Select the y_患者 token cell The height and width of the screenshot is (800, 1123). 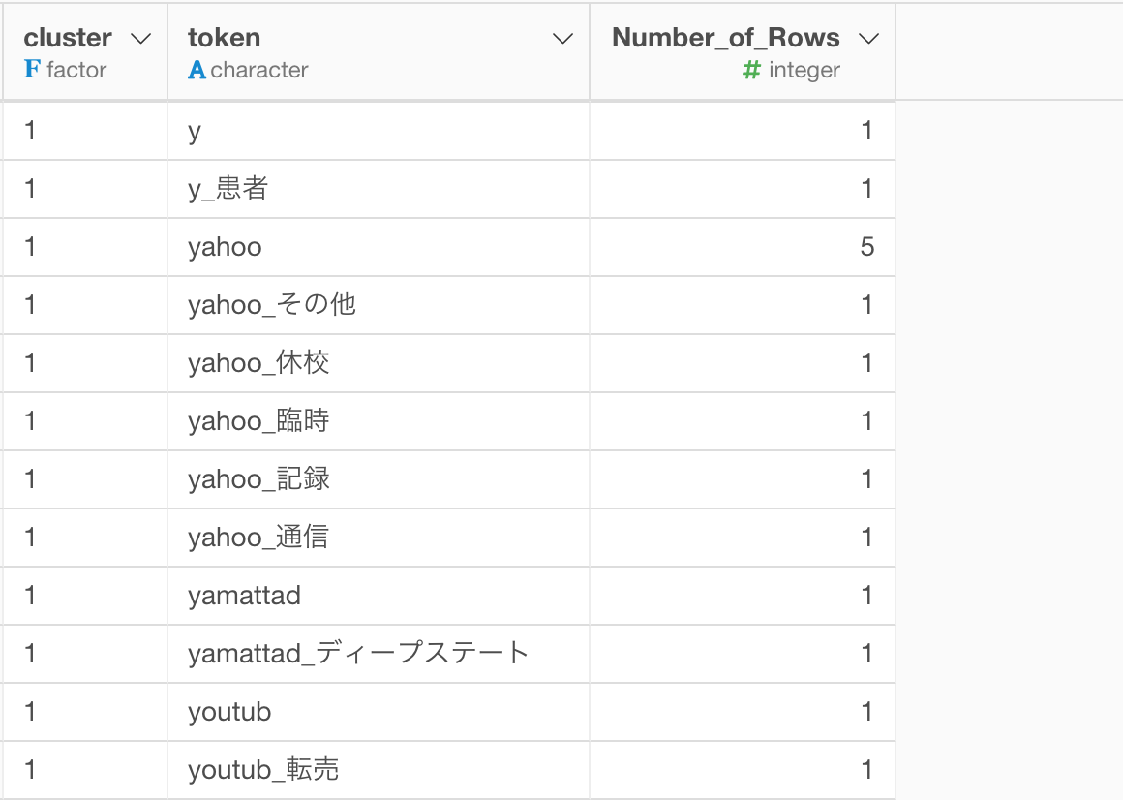pyautogui.click(x=228, y=189)
